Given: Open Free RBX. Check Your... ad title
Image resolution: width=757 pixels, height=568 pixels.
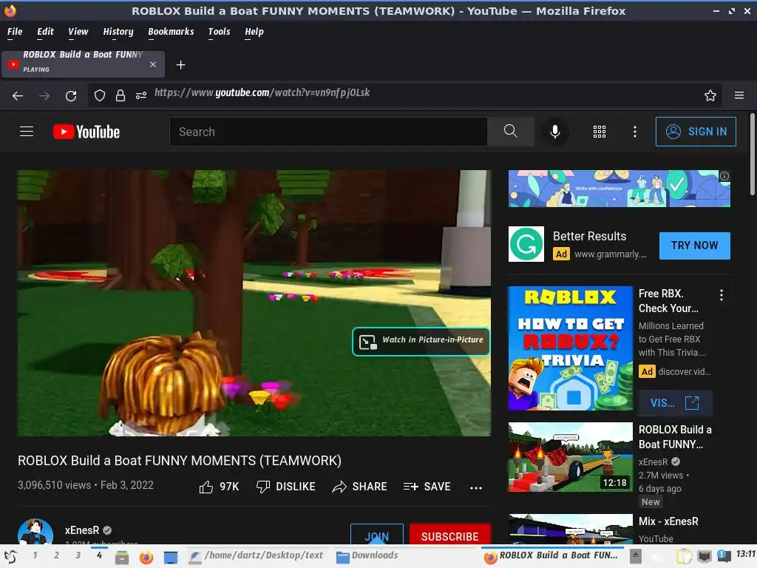Looking at the screenshot, I should [x=668, y=300].
